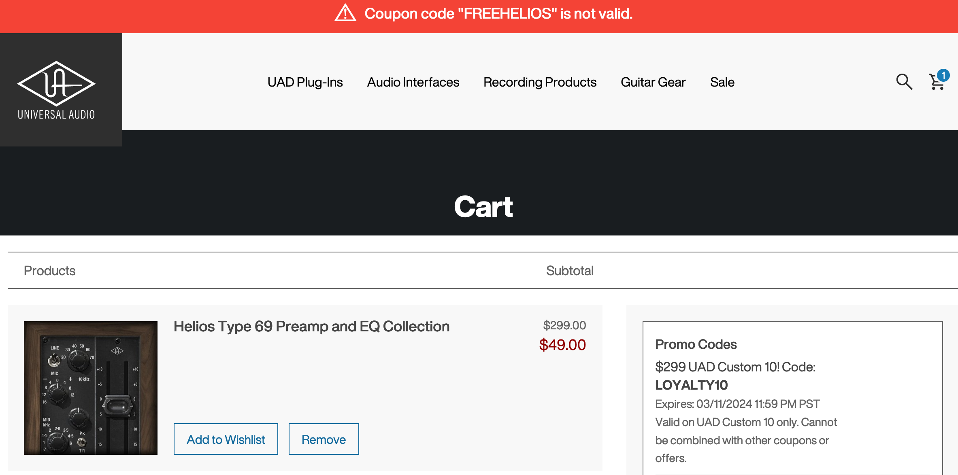
Task: Click the $49.00 sale price
Action: click(562, 345)
